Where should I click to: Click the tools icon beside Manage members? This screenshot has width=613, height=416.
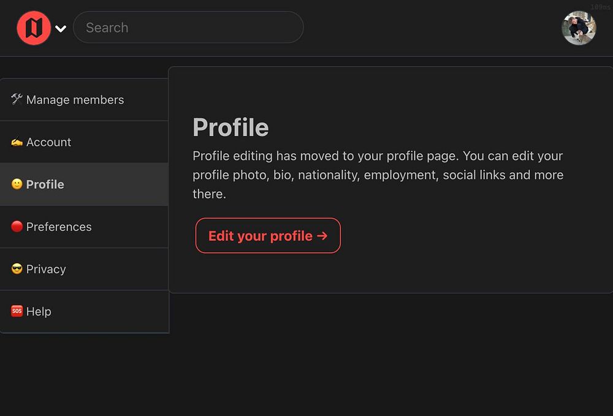(x=17, y=99)
